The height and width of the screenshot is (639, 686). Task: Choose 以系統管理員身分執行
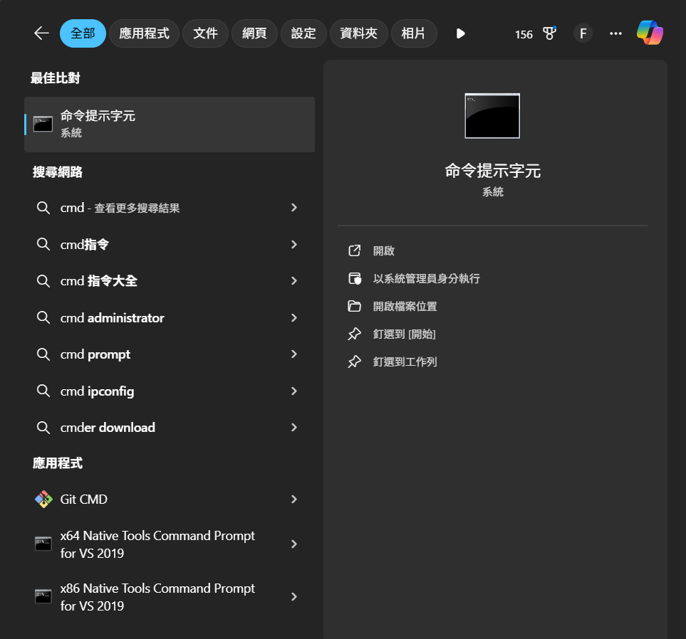click(426, 279)
